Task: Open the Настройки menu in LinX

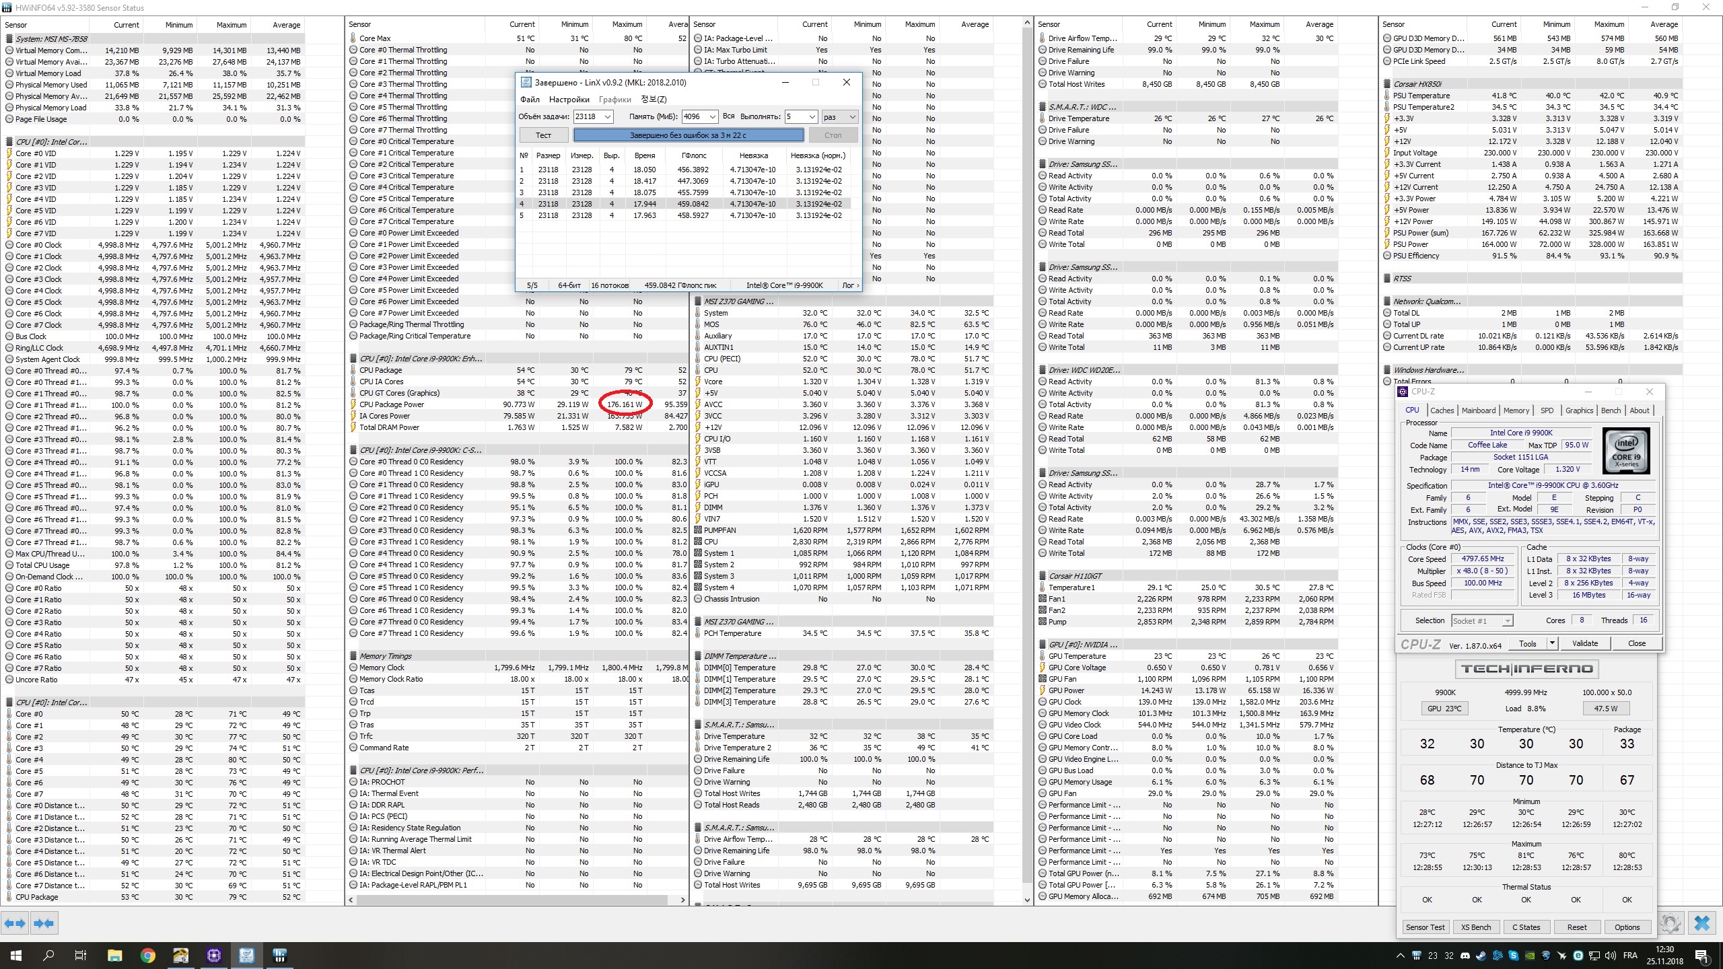Action: 569,100
